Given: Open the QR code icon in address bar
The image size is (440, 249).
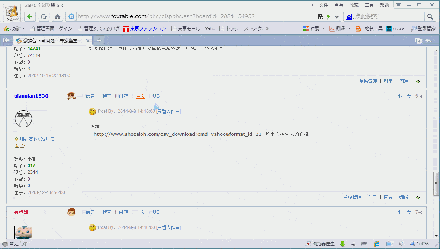Looking at the screenshot, I should [321, 16].
